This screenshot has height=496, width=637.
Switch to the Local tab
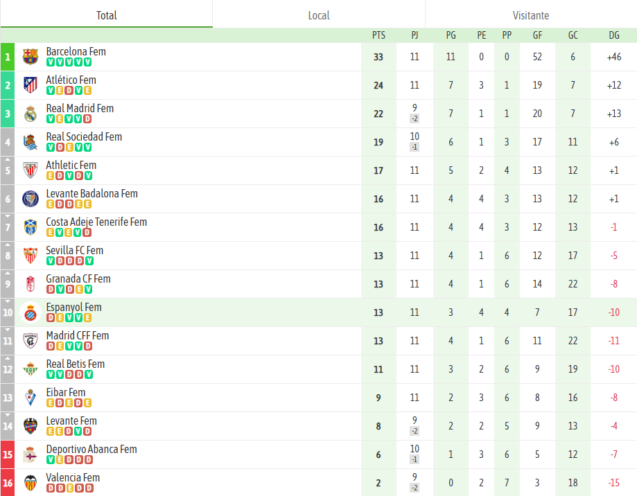[x=318, y=15]
